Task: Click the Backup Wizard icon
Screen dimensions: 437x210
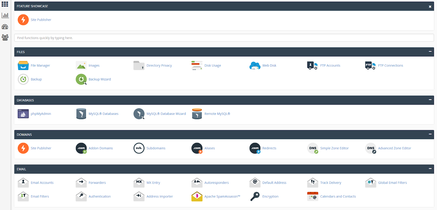Action: point(81,79)
